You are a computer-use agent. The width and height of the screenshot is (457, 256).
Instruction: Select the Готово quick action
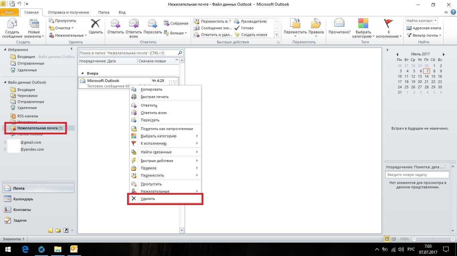click(x=244, y=28)
